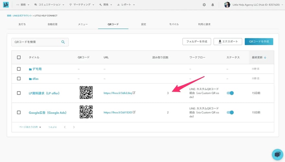Go to next page arrow
285x162 pixels.
[74, 127]
